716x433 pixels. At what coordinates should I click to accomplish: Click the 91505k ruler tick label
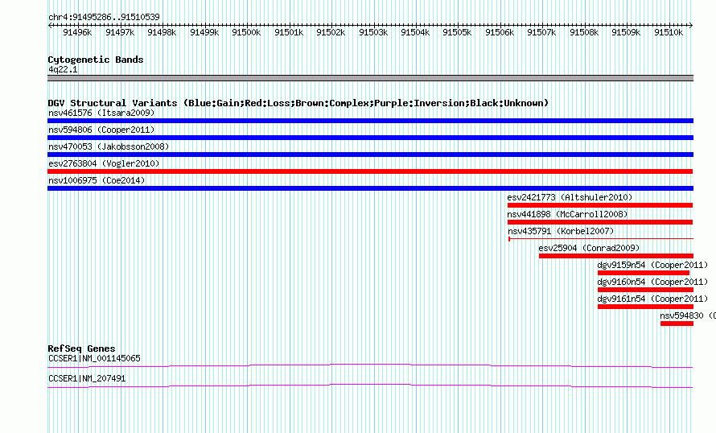coord(457,32)
